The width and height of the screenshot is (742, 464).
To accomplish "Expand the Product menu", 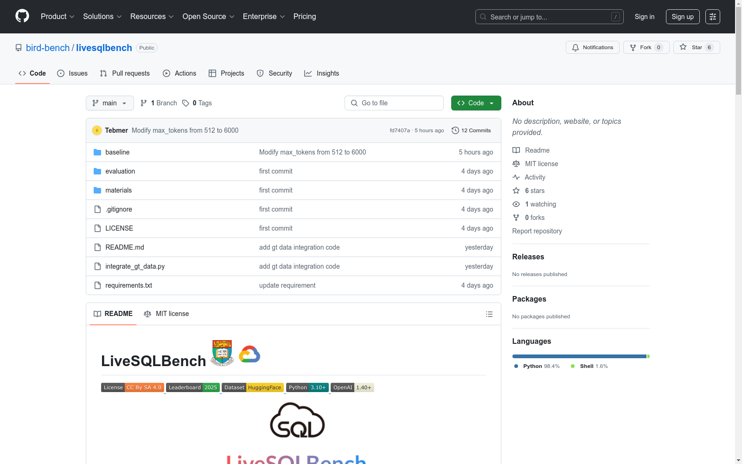I will point(58,17).
